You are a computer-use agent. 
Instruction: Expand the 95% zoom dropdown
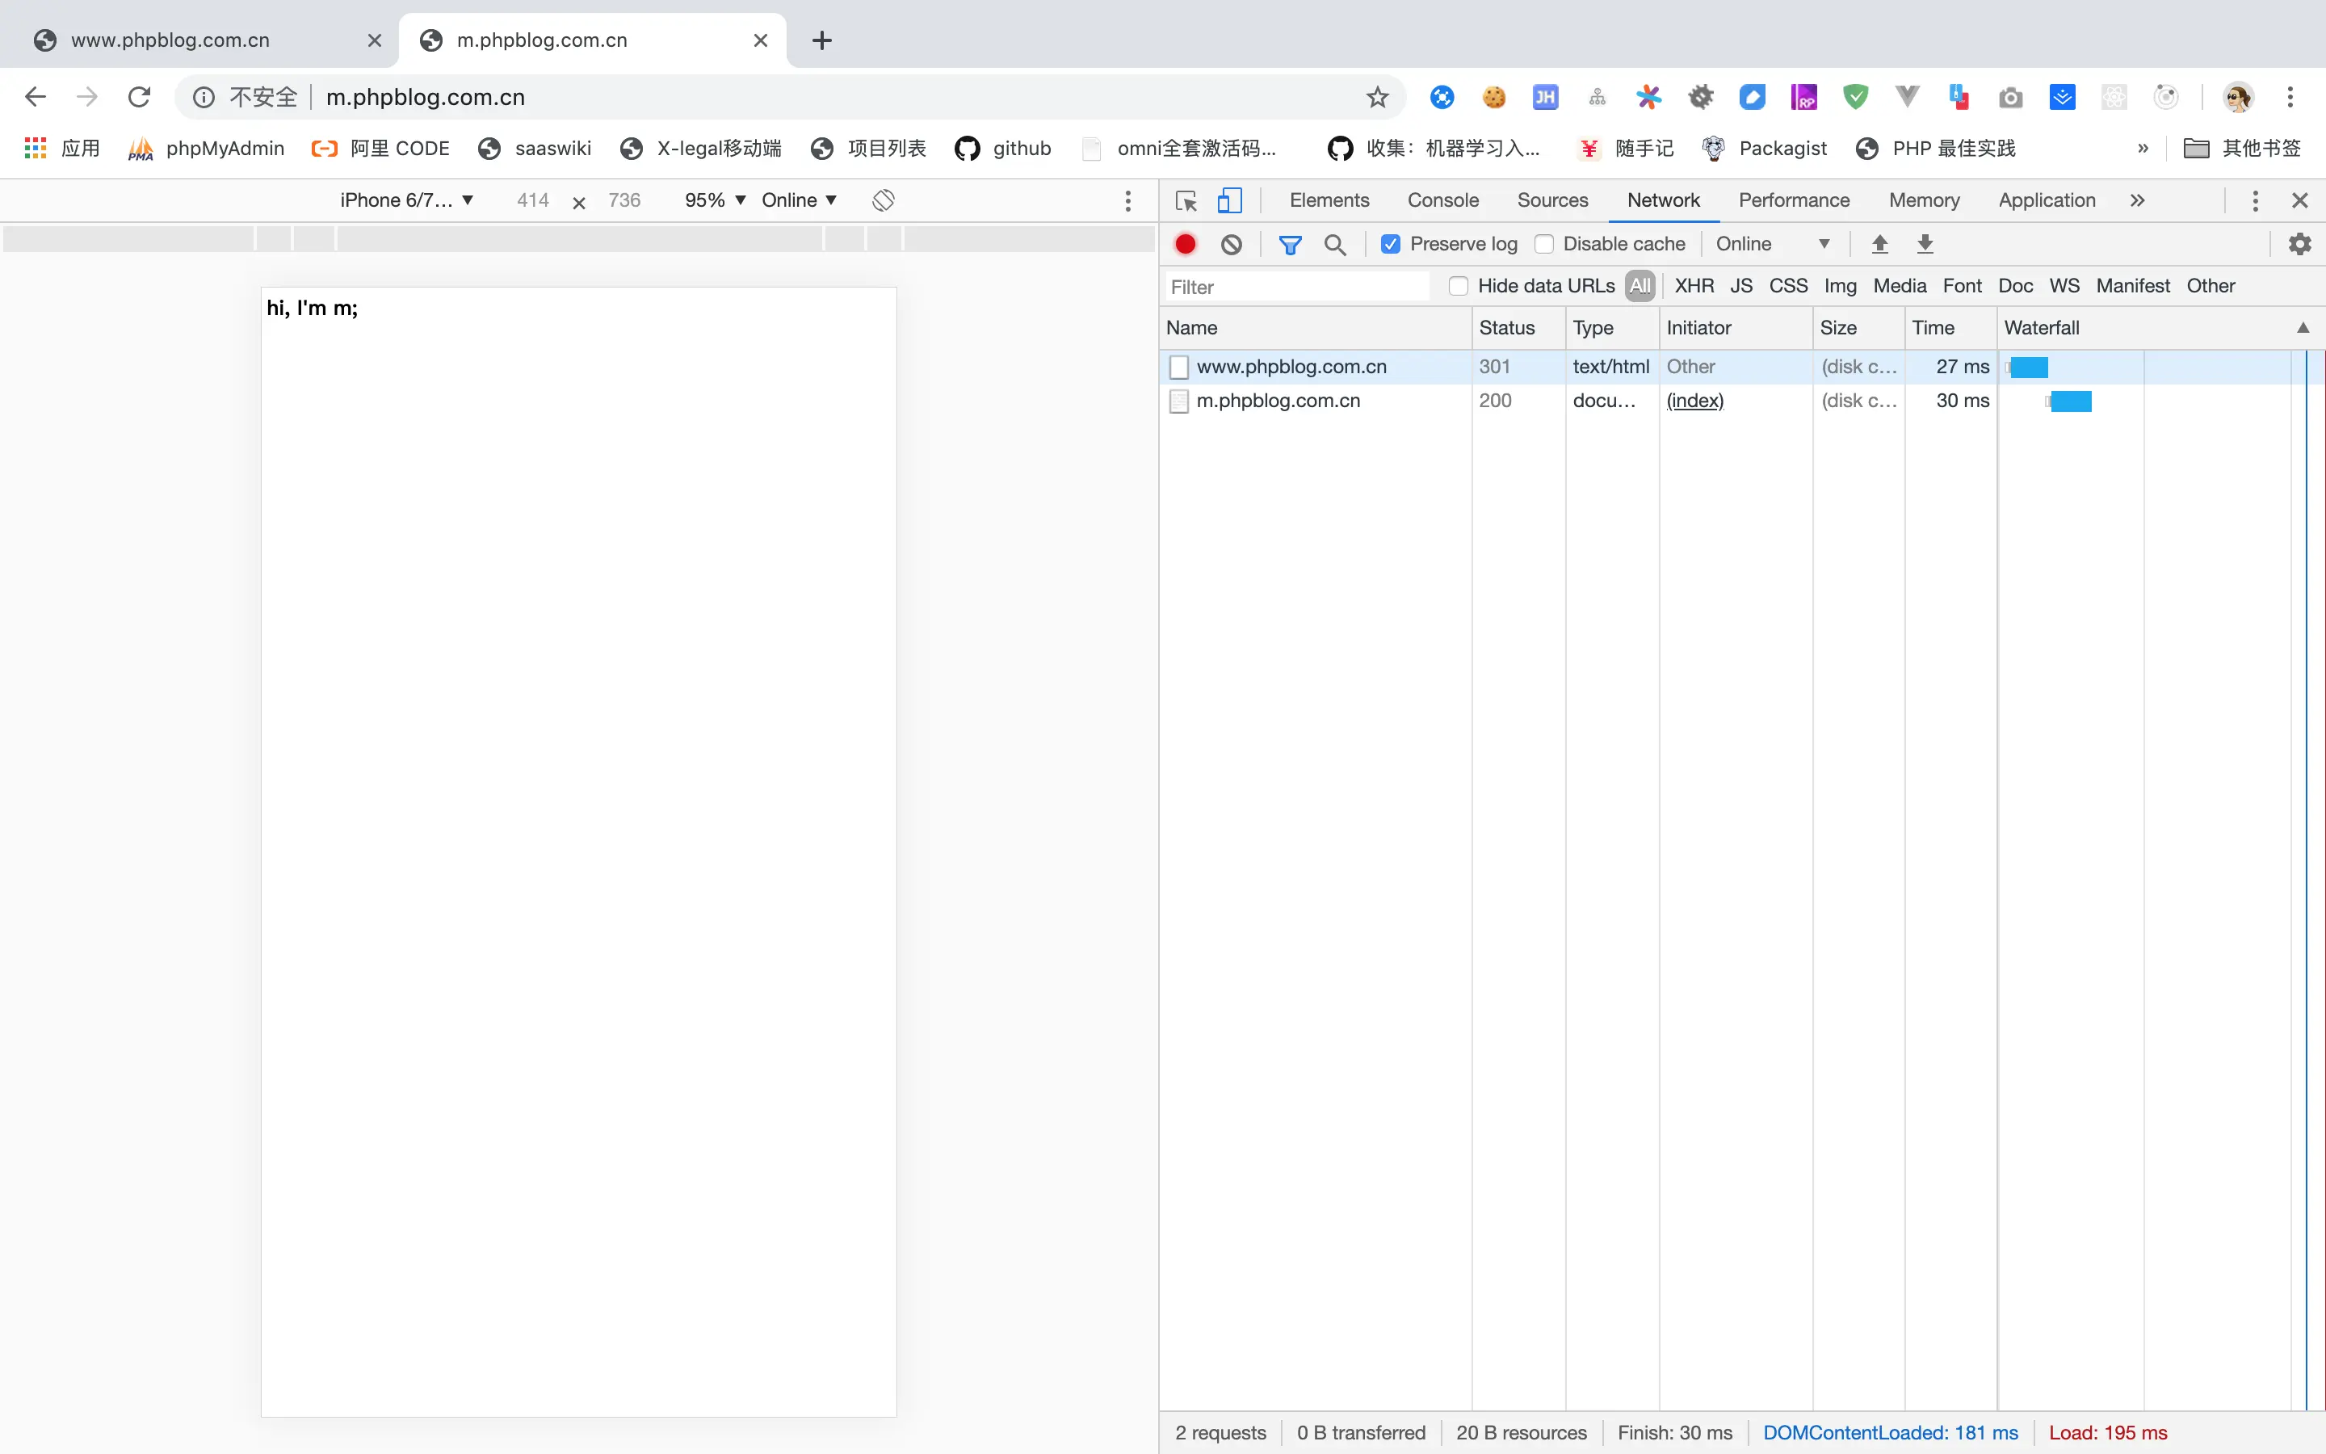(714, 200)
